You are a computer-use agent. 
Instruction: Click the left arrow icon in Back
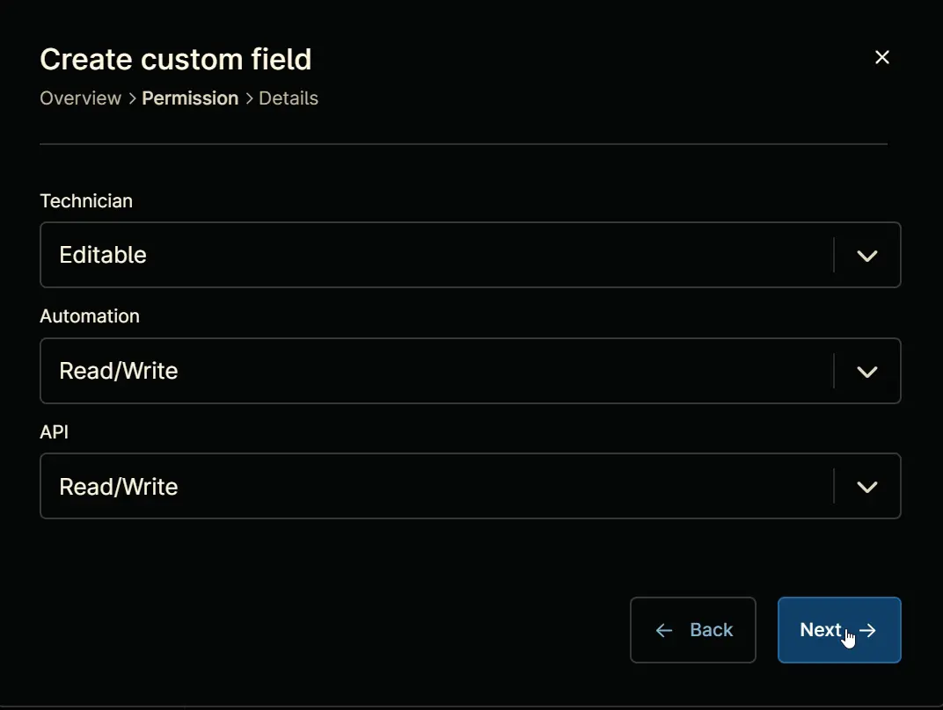pyautogui.click(x=664, y=630)
